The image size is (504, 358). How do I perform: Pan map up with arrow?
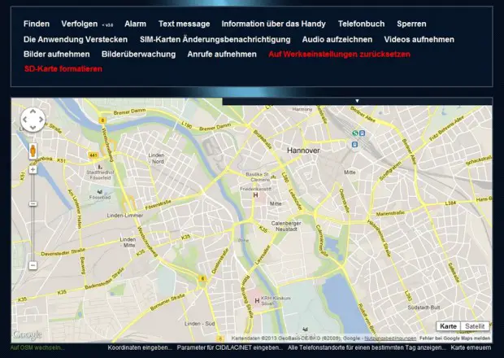pos(33,111)
